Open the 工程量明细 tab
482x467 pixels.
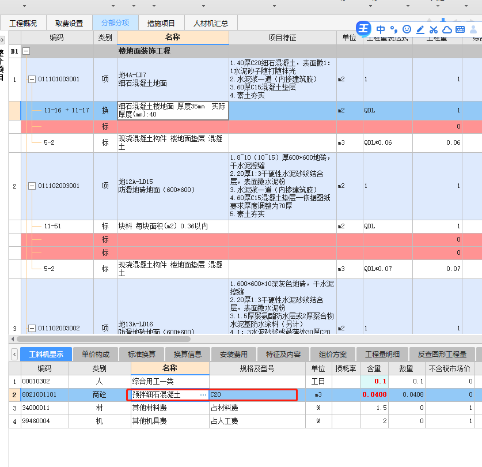(382, 355)
